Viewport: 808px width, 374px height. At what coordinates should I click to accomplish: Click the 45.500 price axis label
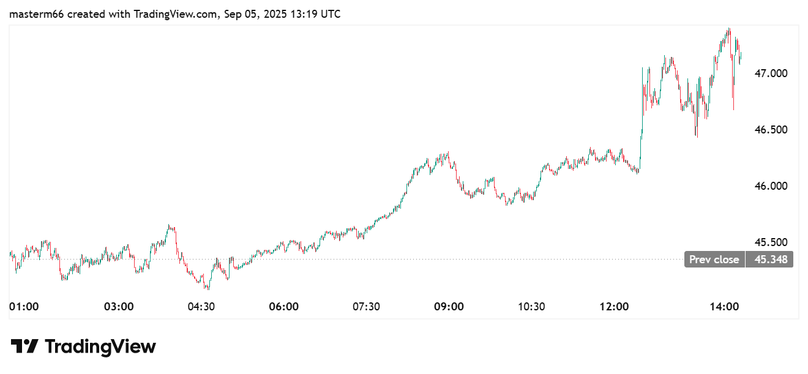click(x=770, y=242)
